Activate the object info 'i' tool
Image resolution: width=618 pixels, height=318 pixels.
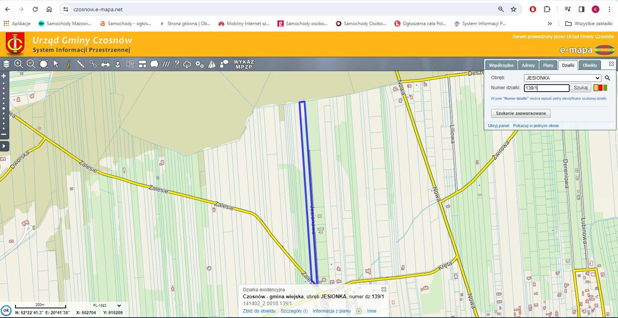(68, 64)
